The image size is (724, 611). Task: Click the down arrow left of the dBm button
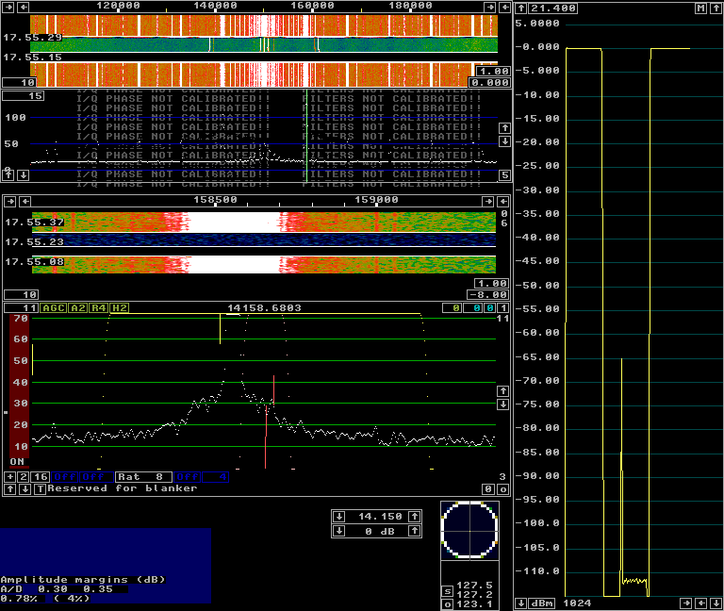[520, 603]
